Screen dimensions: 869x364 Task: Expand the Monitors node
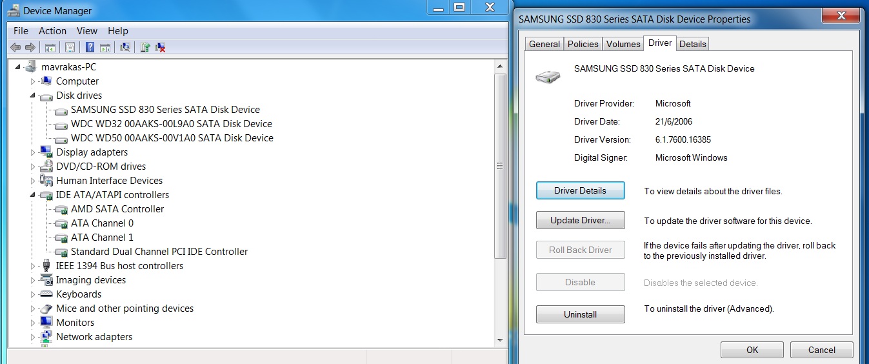tap(33, 323)
